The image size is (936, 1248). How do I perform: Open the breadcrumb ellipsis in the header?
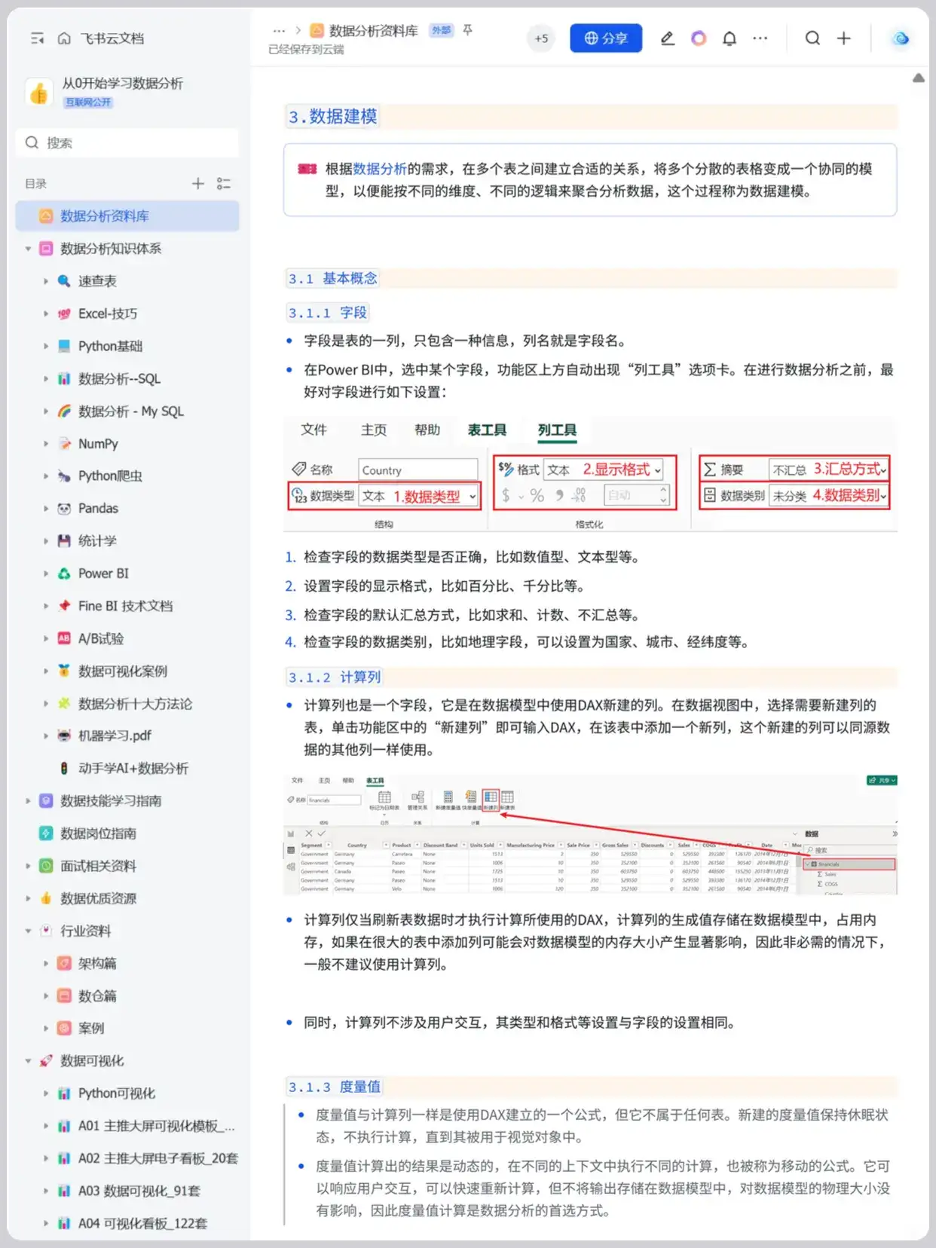tap(279, 31)
